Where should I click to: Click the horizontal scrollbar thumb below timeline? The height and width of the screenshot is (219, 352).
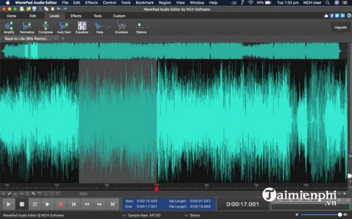point(83,194)
